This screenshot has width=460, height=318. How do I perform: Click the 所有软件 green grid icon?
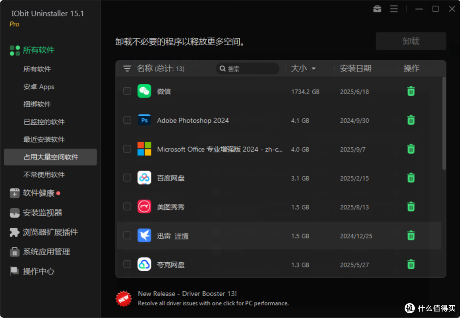coord(14,50)
